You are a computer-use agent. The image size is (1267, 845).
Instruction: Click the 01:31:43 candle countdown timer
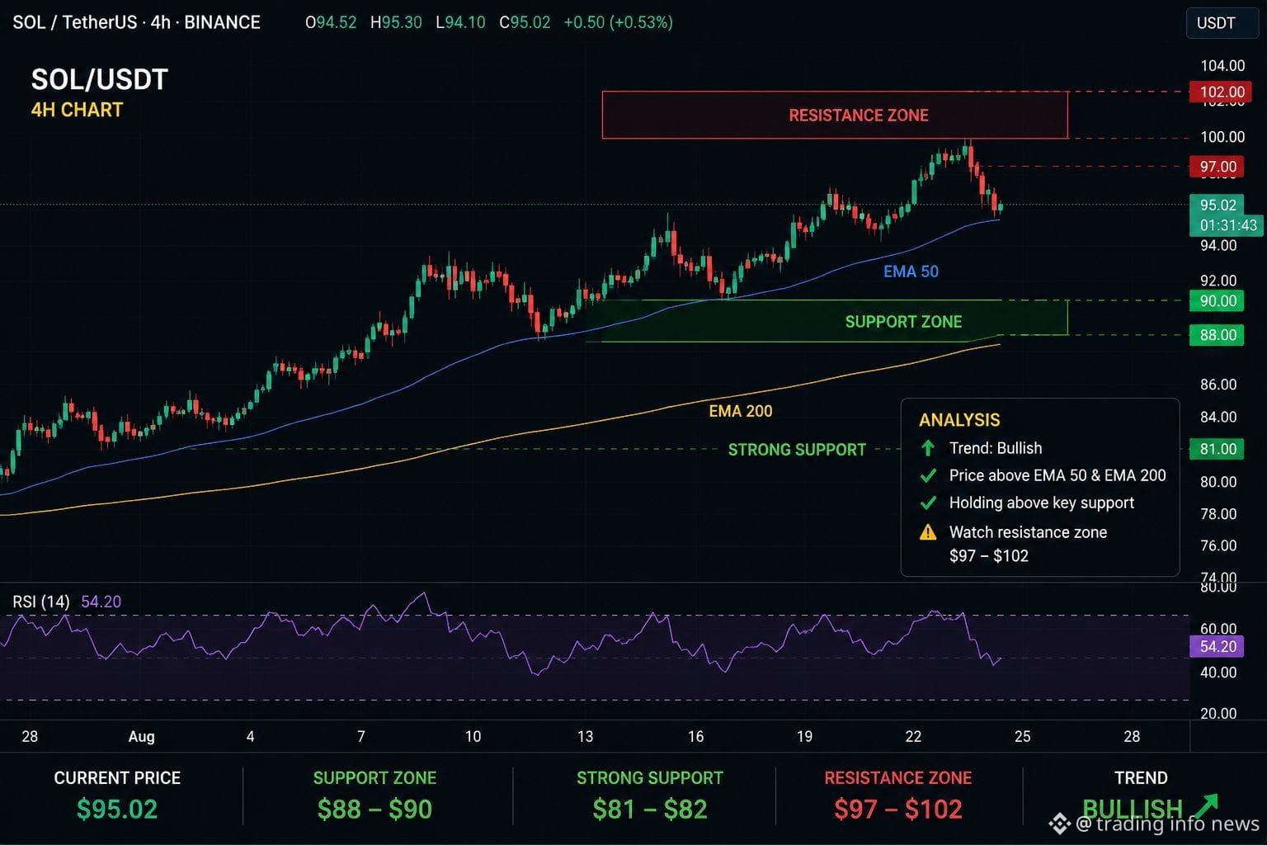pyautogui.click(x=1228, y=225)
